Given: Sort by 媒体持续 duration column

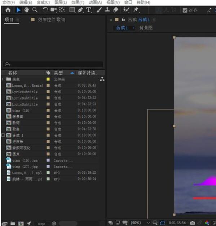Looking at the screenshot, I should click(x=87, y=73).
